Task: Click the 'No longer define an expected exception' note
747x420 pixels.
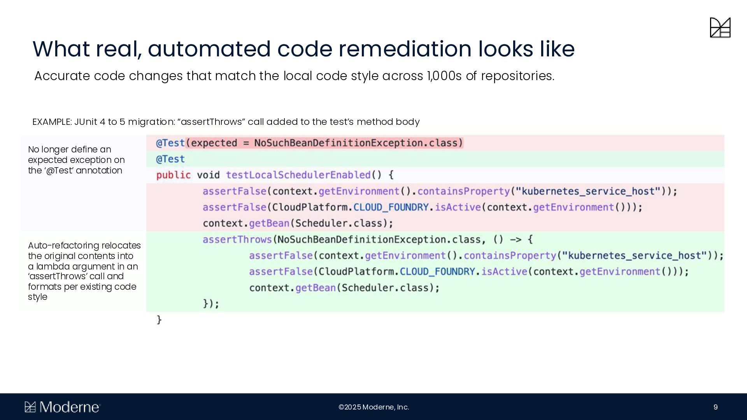Action: [76, 160]
